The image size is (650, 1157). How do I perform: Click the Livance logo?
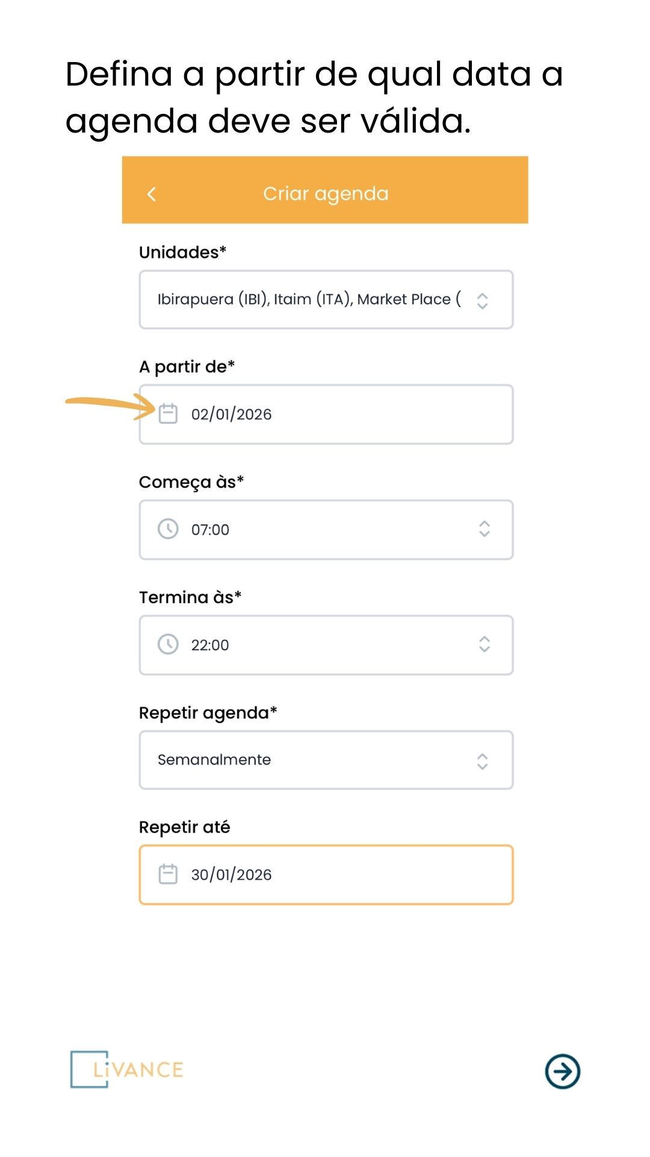pos(126,1069)
